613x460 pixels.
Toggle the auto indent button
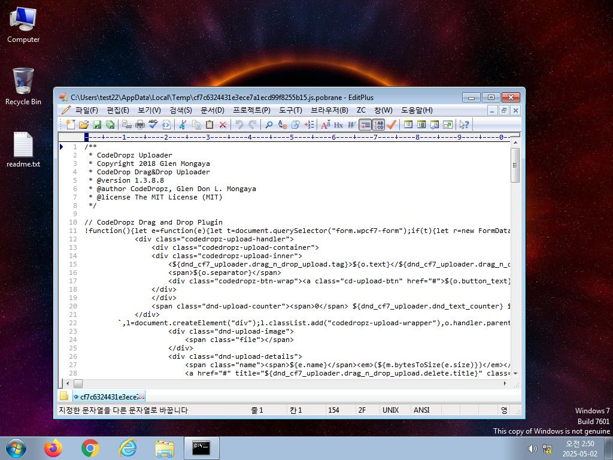point(365,125)
